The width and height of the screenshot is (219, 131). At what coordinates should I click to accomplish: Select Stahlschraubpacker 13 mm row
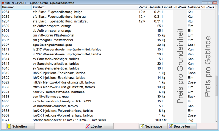point(108,120)
